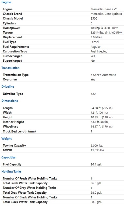Select the 188 hp @ 3,800 RPM value
The image size is (124, 206).
point(104,28)
